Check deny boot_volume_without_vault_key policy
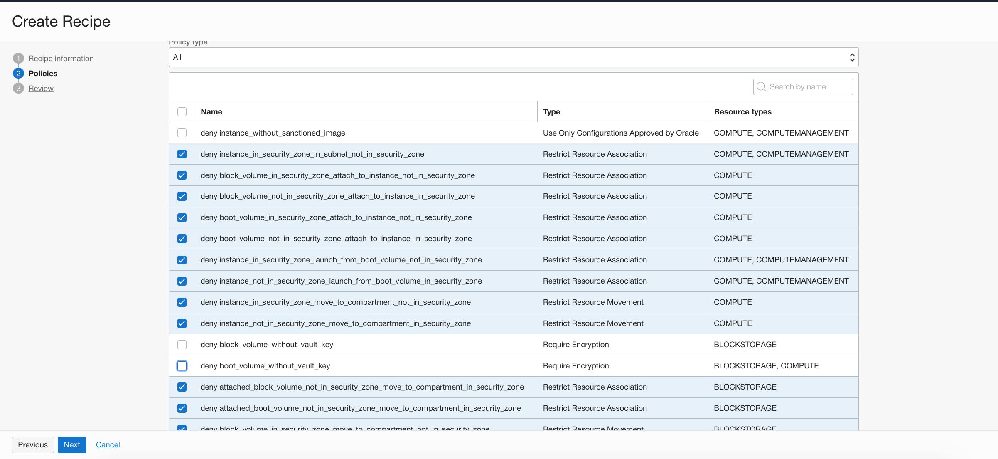This screenshot has width=998, height=459. point(182,366)
